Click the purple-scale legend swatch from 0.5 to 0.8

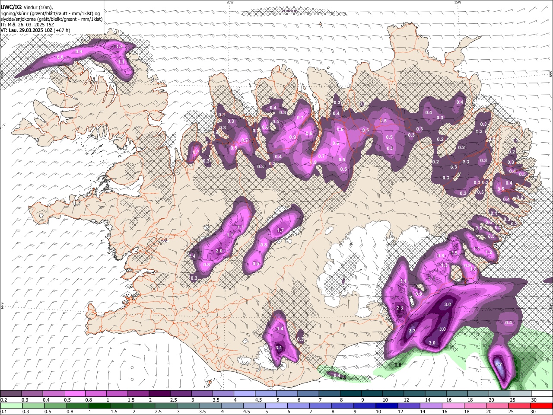tap(74, 394)
